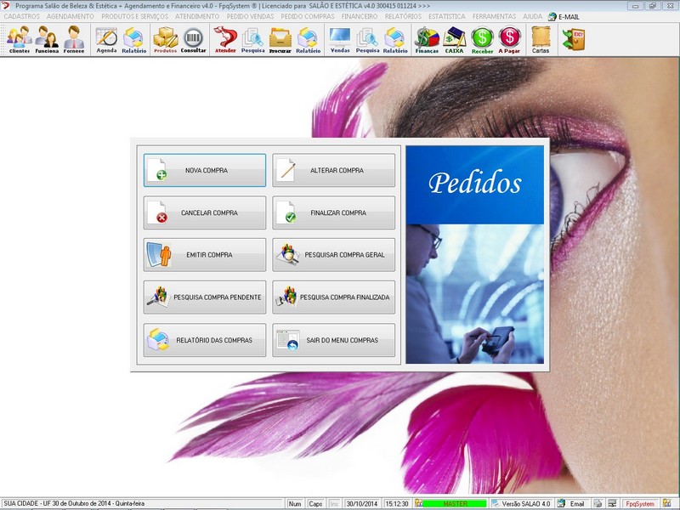Open the Relatório icon beside Agenda
The image size is (680, 510).
point(134,39)
